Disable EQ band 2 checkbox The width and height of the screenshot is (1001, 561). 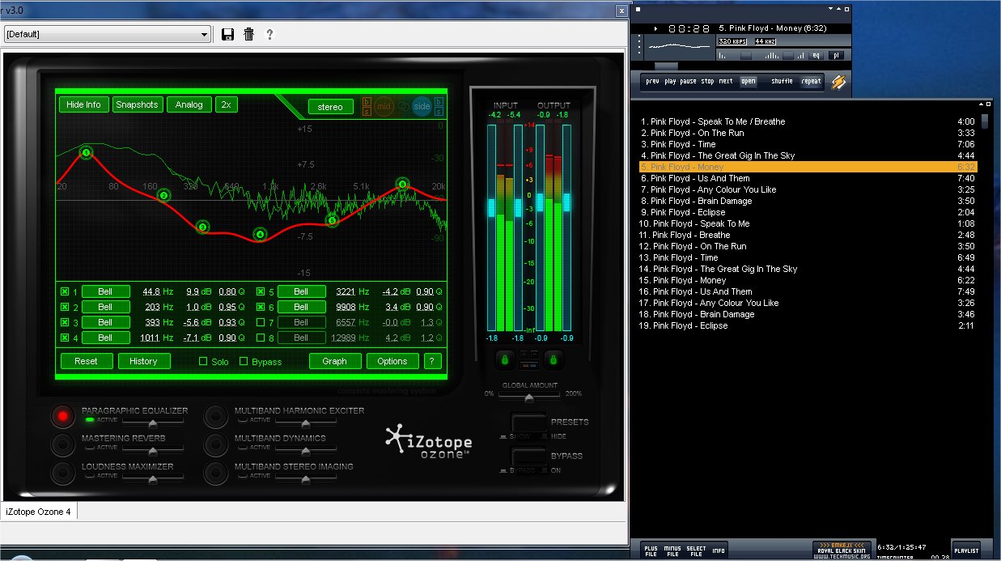(x=65, y=307)
